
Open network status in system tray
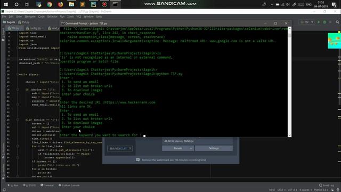click(x=283, y=4)
